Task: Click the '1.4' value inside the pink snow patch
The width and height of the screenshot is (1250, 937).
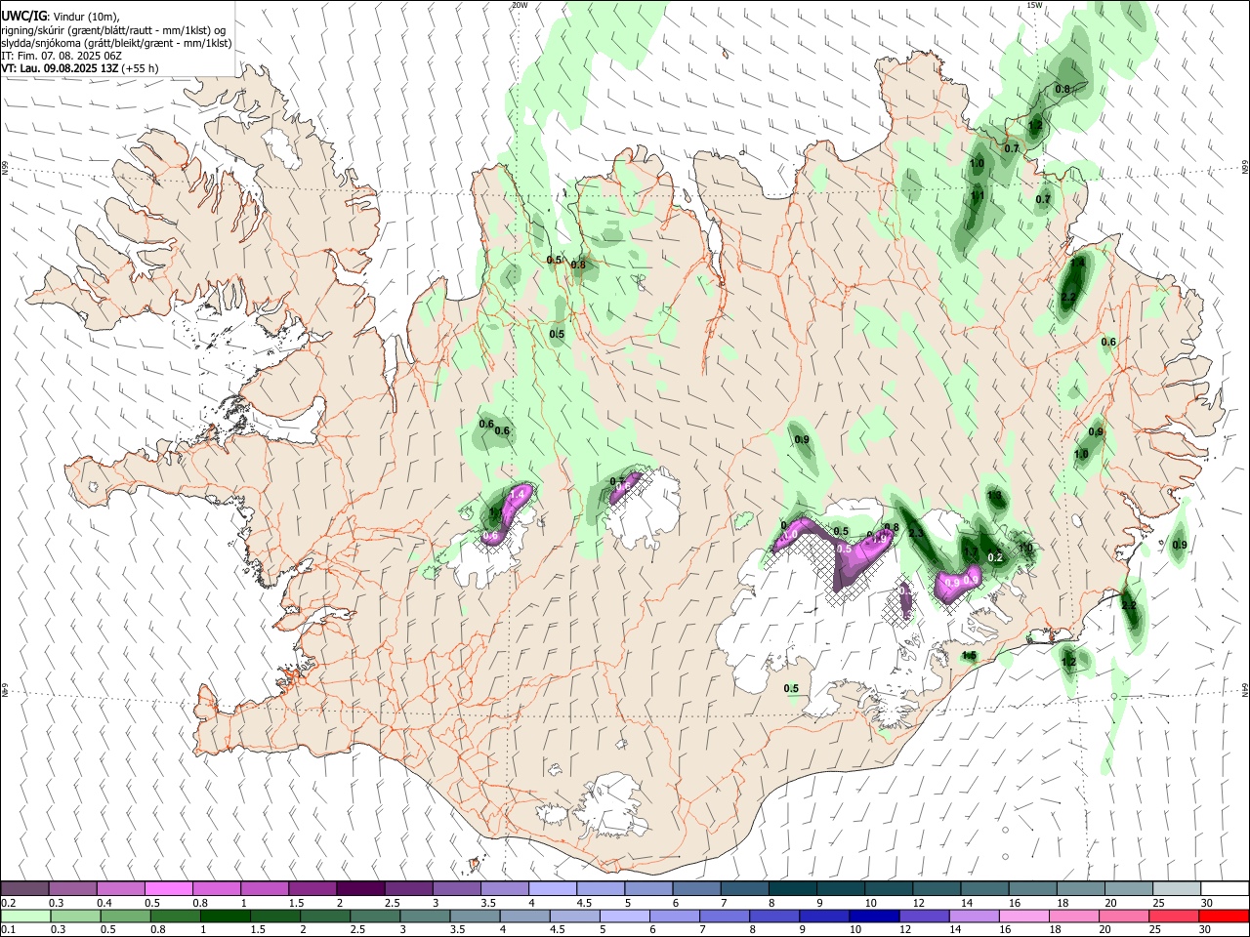Action: [x=519, y=496]
